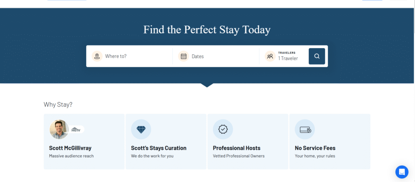Click the verified badge icon for Professional Hosts

pos(223,129)
